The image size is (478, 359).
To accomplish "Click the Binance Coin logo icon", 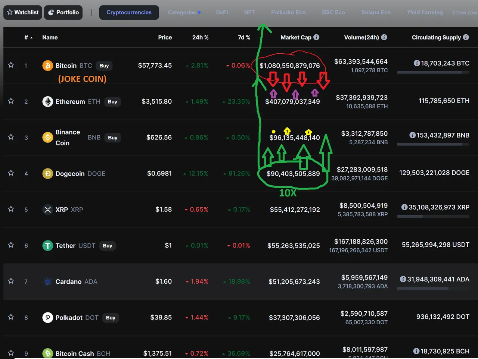I will click(x=47, y=138).
